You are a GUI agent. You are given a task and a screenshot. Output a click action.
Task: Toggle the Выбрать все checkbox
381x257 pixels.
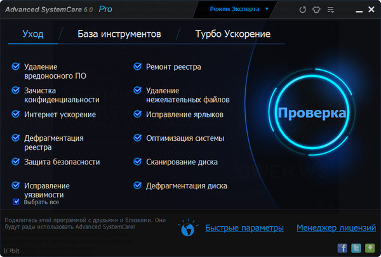point(17,202)
